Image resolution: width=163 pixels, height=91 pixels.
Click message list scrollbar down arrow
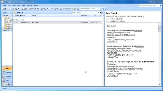(103, 85)
